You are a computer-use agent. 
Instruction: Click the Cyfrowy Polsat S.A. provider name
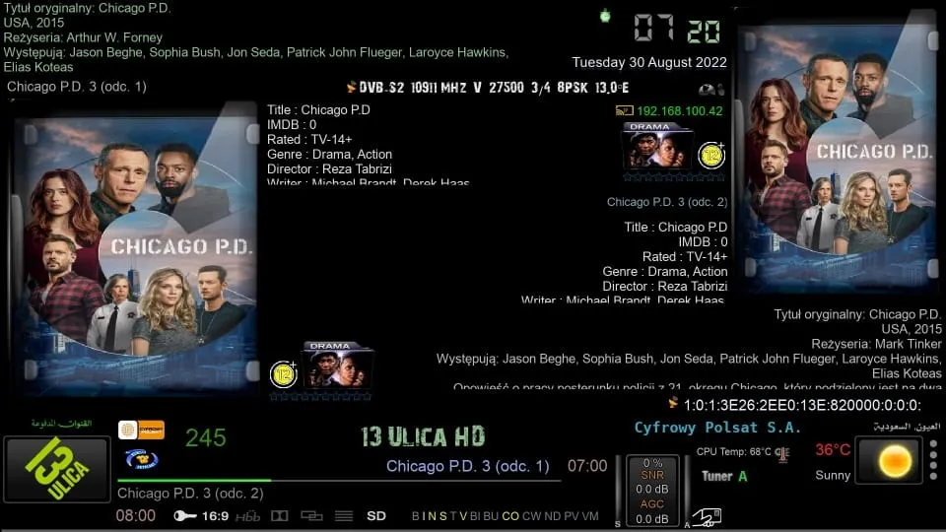tap(717, 428)
